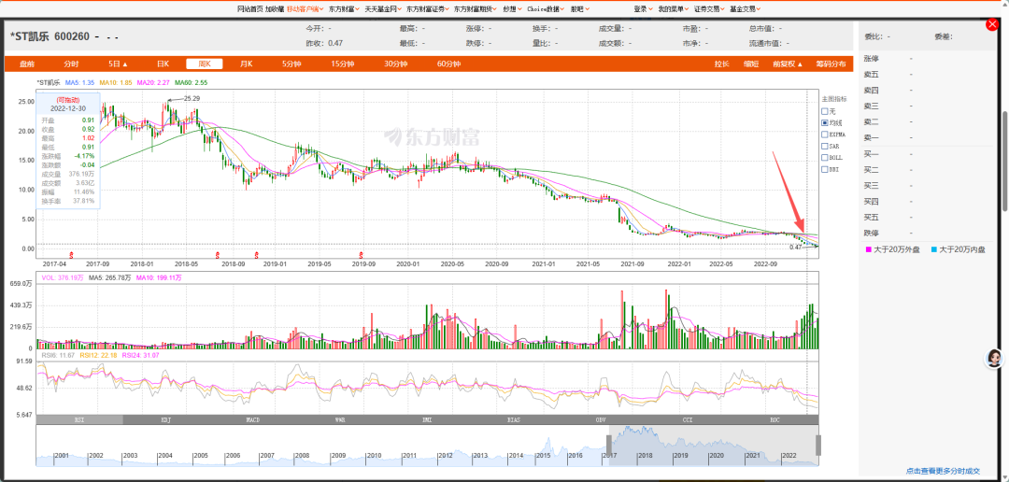The width and height of the screenshot is (1009, 482).
Task: Click the red dividend marker near 2019-09
Action: pyautogui.click(x=361, y=256)
